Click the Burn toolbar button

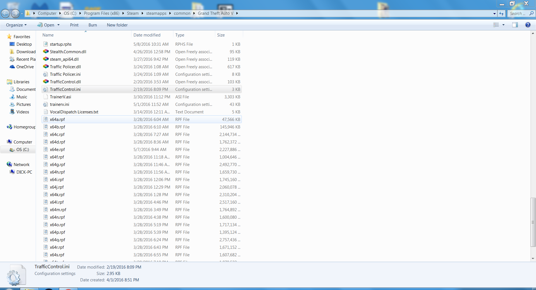coord(93,25)
